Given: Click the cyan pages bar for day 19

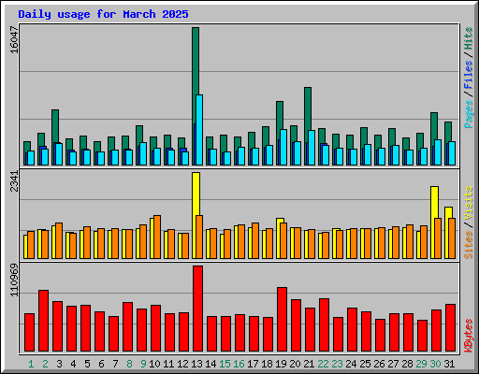Looking at the screenshot, I should (x=283, y=147).
